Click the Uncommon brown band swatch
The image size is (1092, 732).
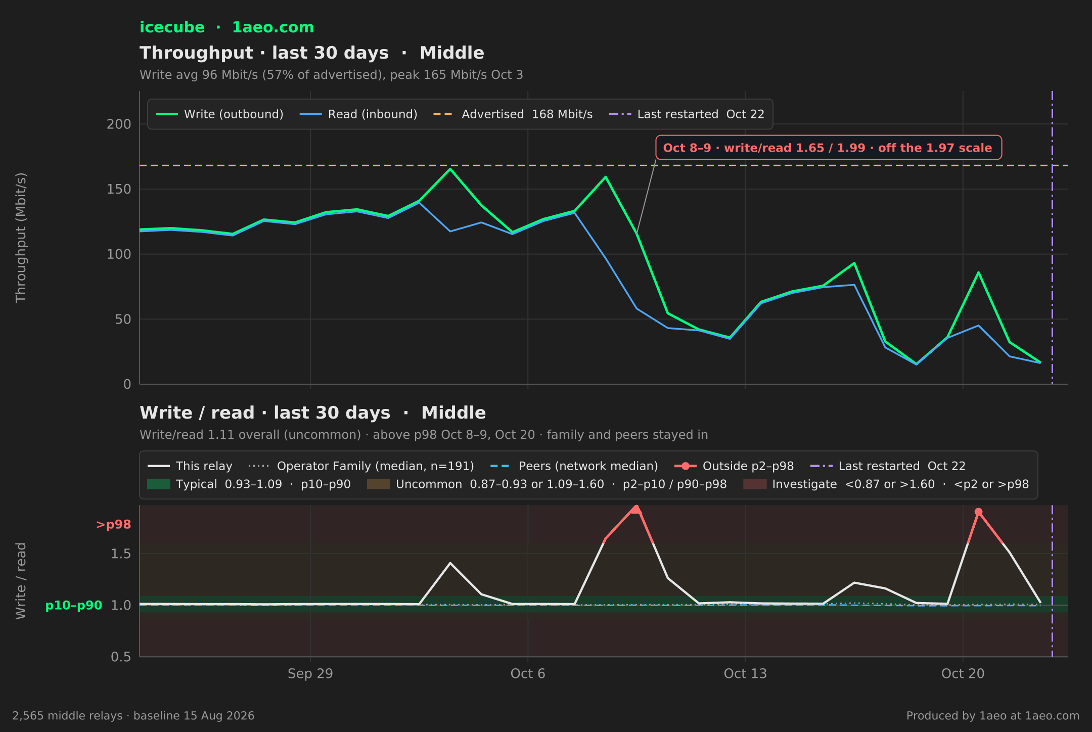pyautogui.click(x=379, y=484)
